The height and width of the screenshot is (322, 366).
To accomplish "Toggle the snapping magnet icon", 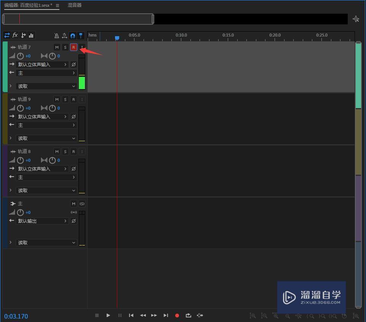I will tap(73, 35).
